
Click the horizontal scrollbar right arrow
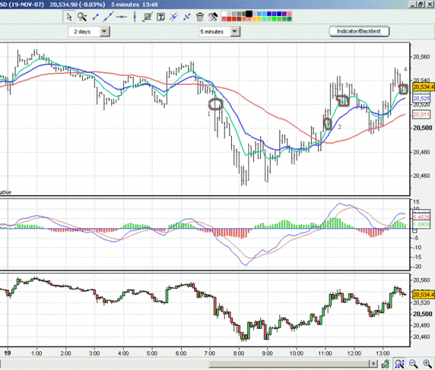pos(374,363)
